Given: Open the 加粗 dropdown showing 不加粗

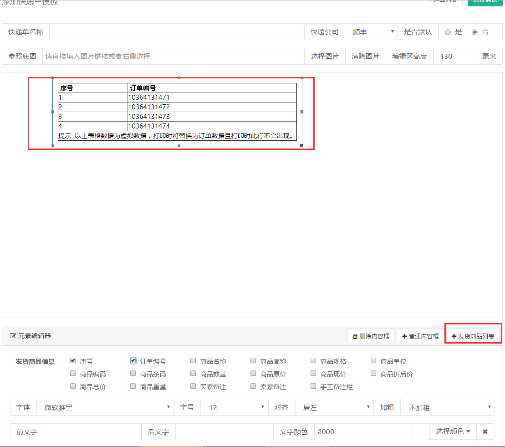Looking at the screenshot, I should click(x=447, y=407).
